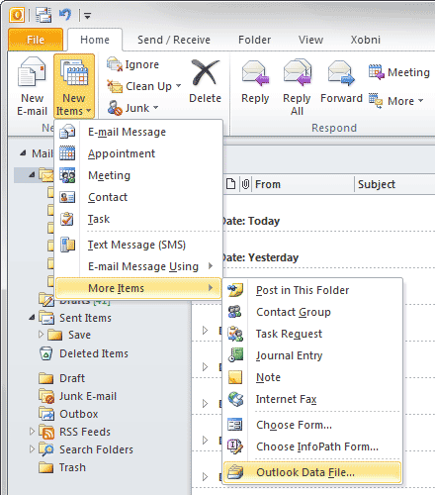
Task: Select Choose InfoPath Form... option
Action: (x=312, y=446)
